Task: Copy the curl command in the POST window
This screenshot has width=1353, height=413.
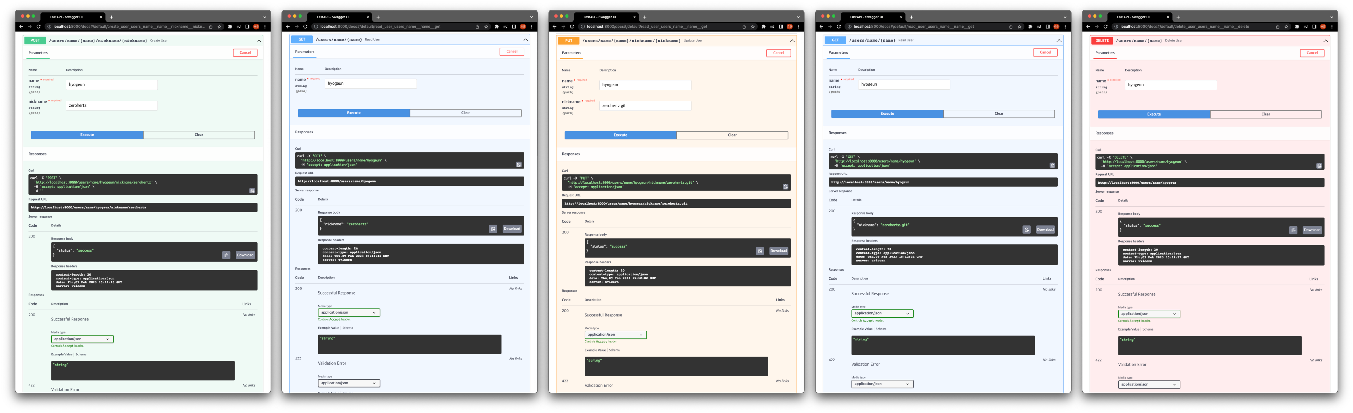Action: coord(252,191)
